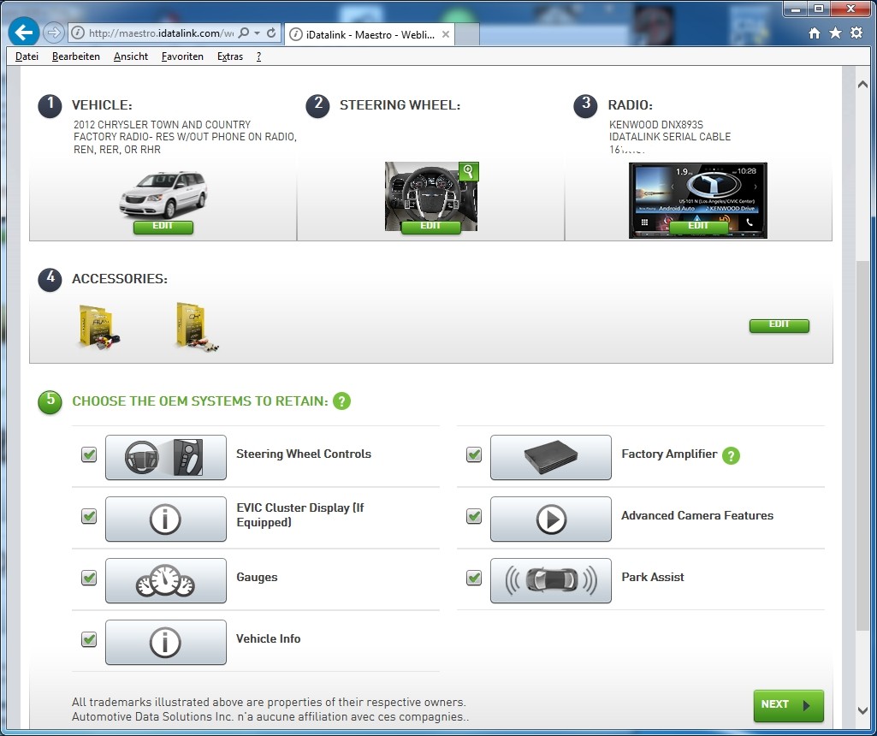
Task: Close the iDatalink Maestro tab
Action: (446, 34)
